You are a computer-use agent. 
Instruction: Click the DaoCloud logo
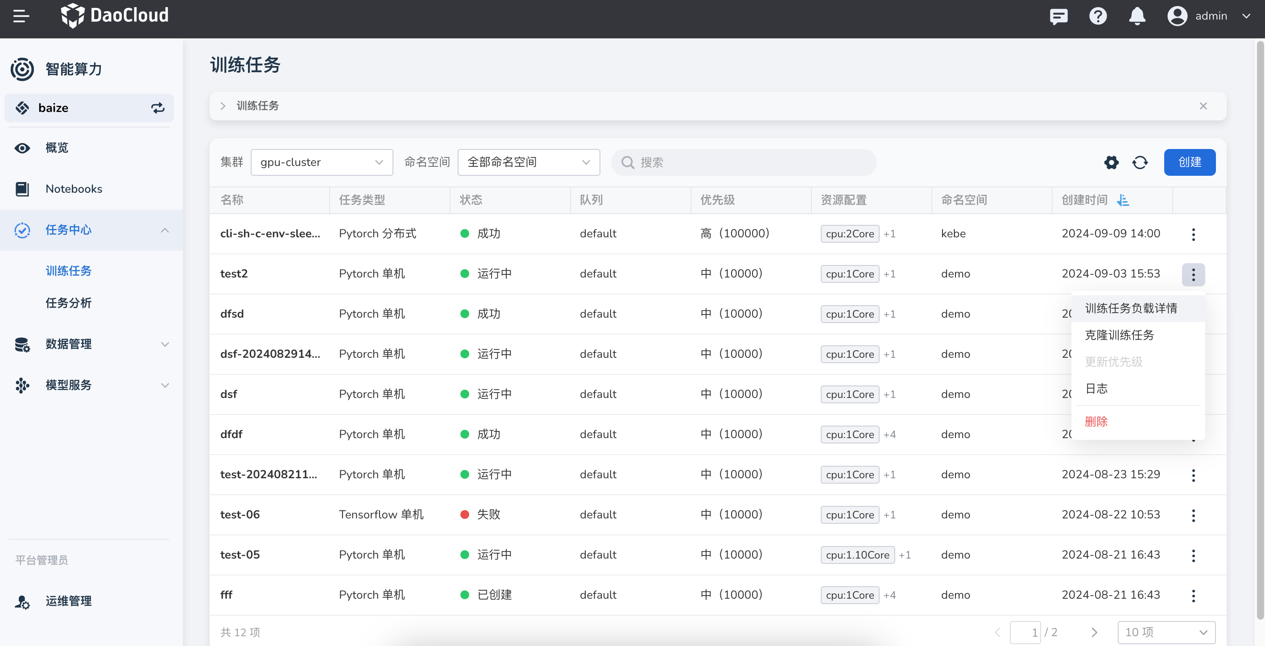click(x=115, y=16)
